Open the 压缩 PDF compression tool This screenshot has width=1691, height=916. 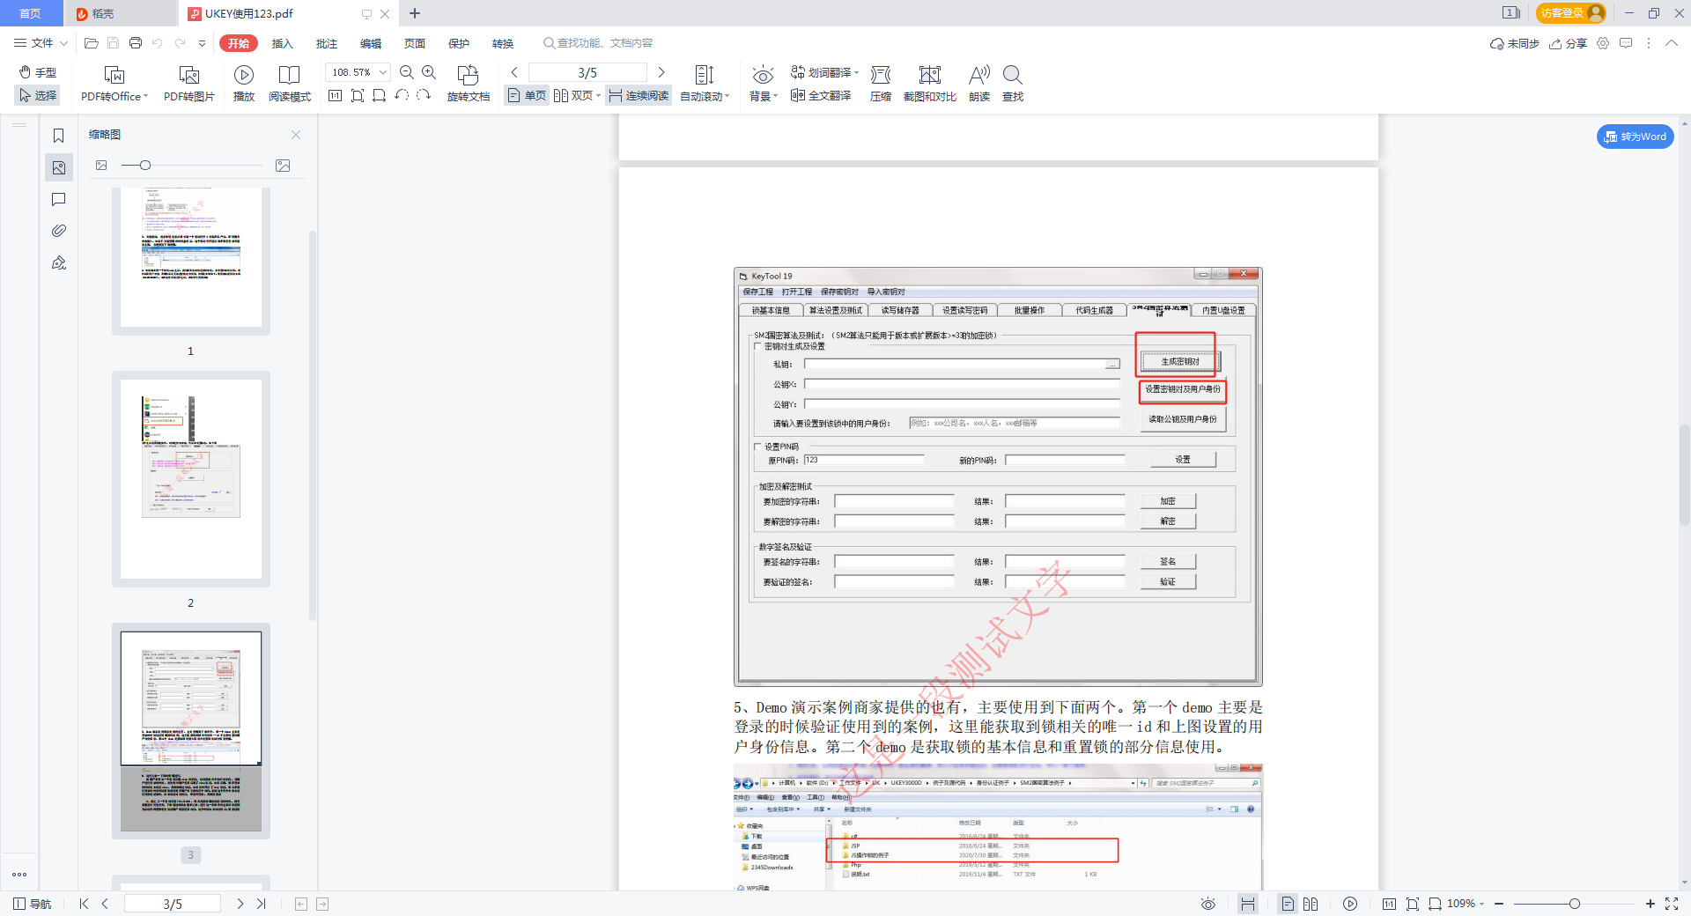tap(880, 83)
